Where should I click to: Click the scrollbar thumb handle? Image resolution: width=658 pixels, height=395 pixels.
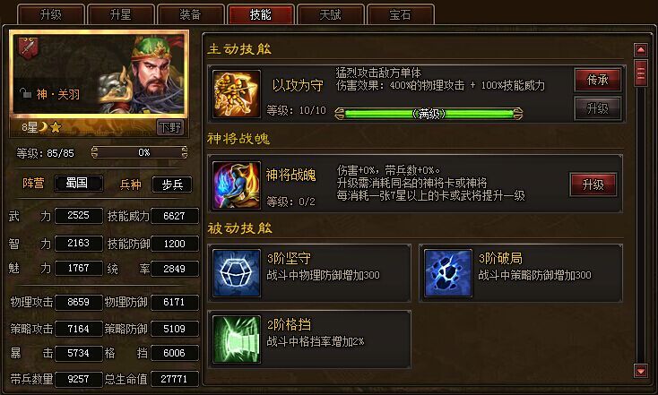(641, 73)
